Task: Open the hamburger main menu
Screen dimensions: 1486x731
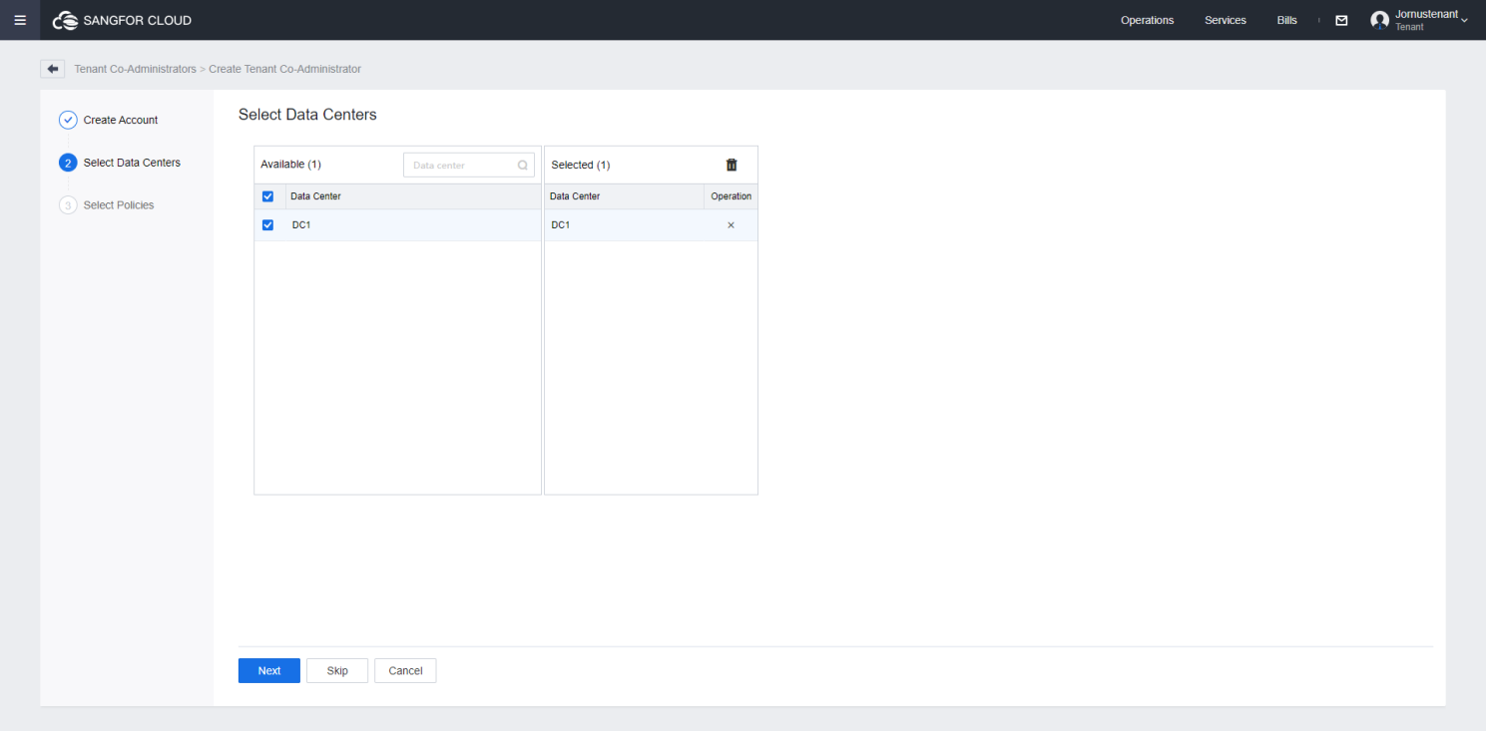Action: [x=20, y=20]
